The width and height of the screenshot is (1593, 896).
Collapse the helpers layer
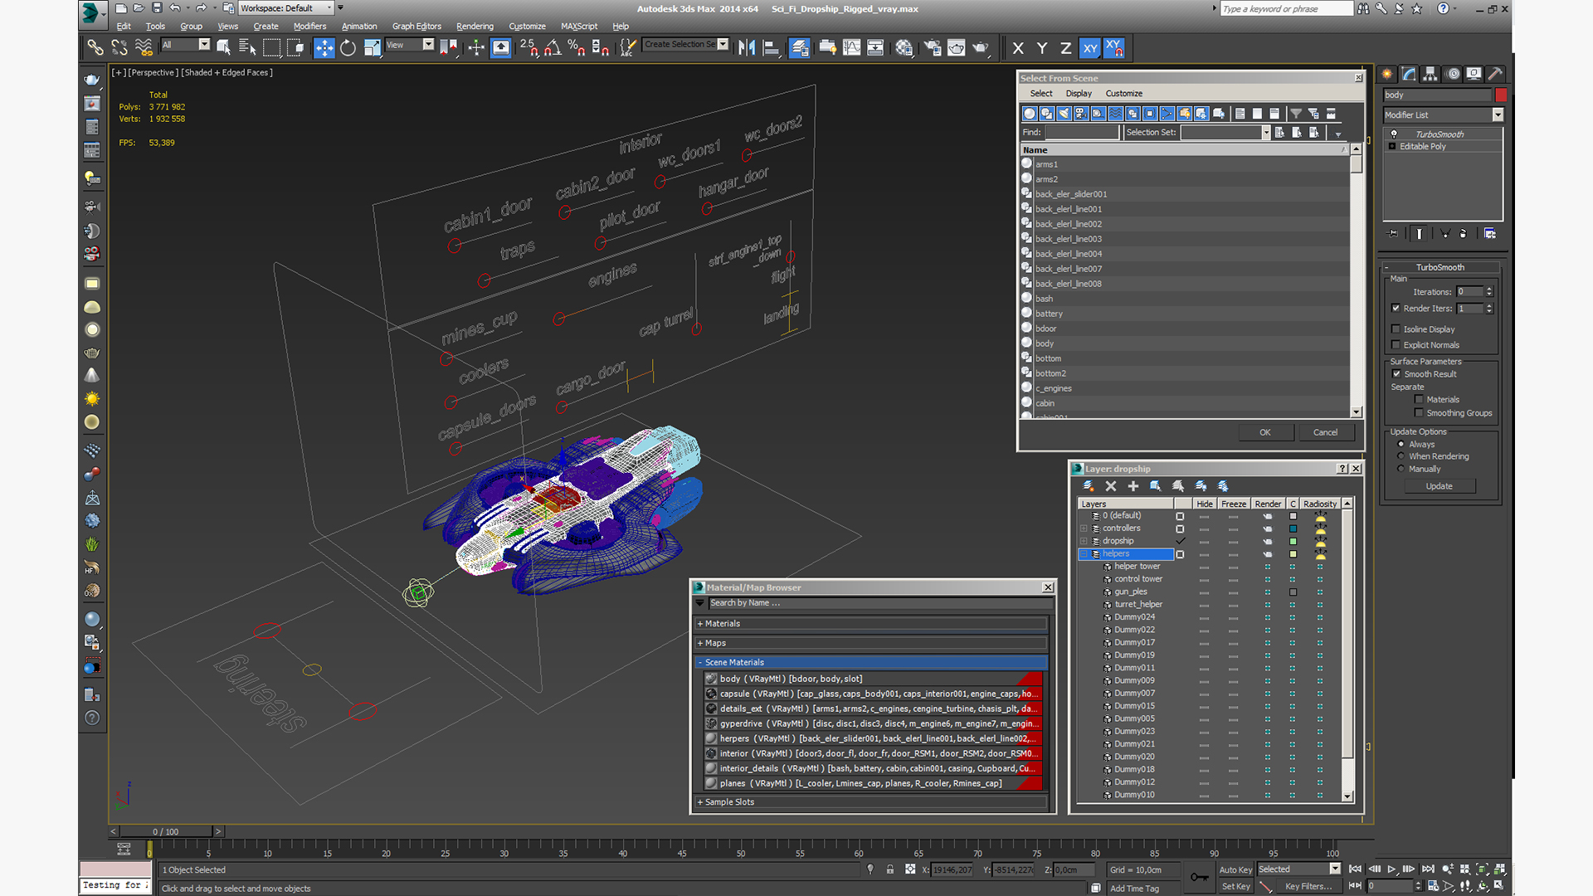pos(1084,554)
